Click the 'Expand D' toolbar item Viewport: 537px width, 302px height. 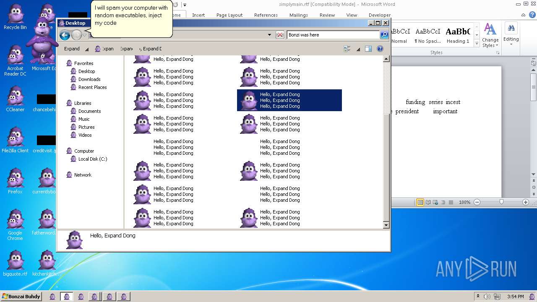tap(151, 49)
